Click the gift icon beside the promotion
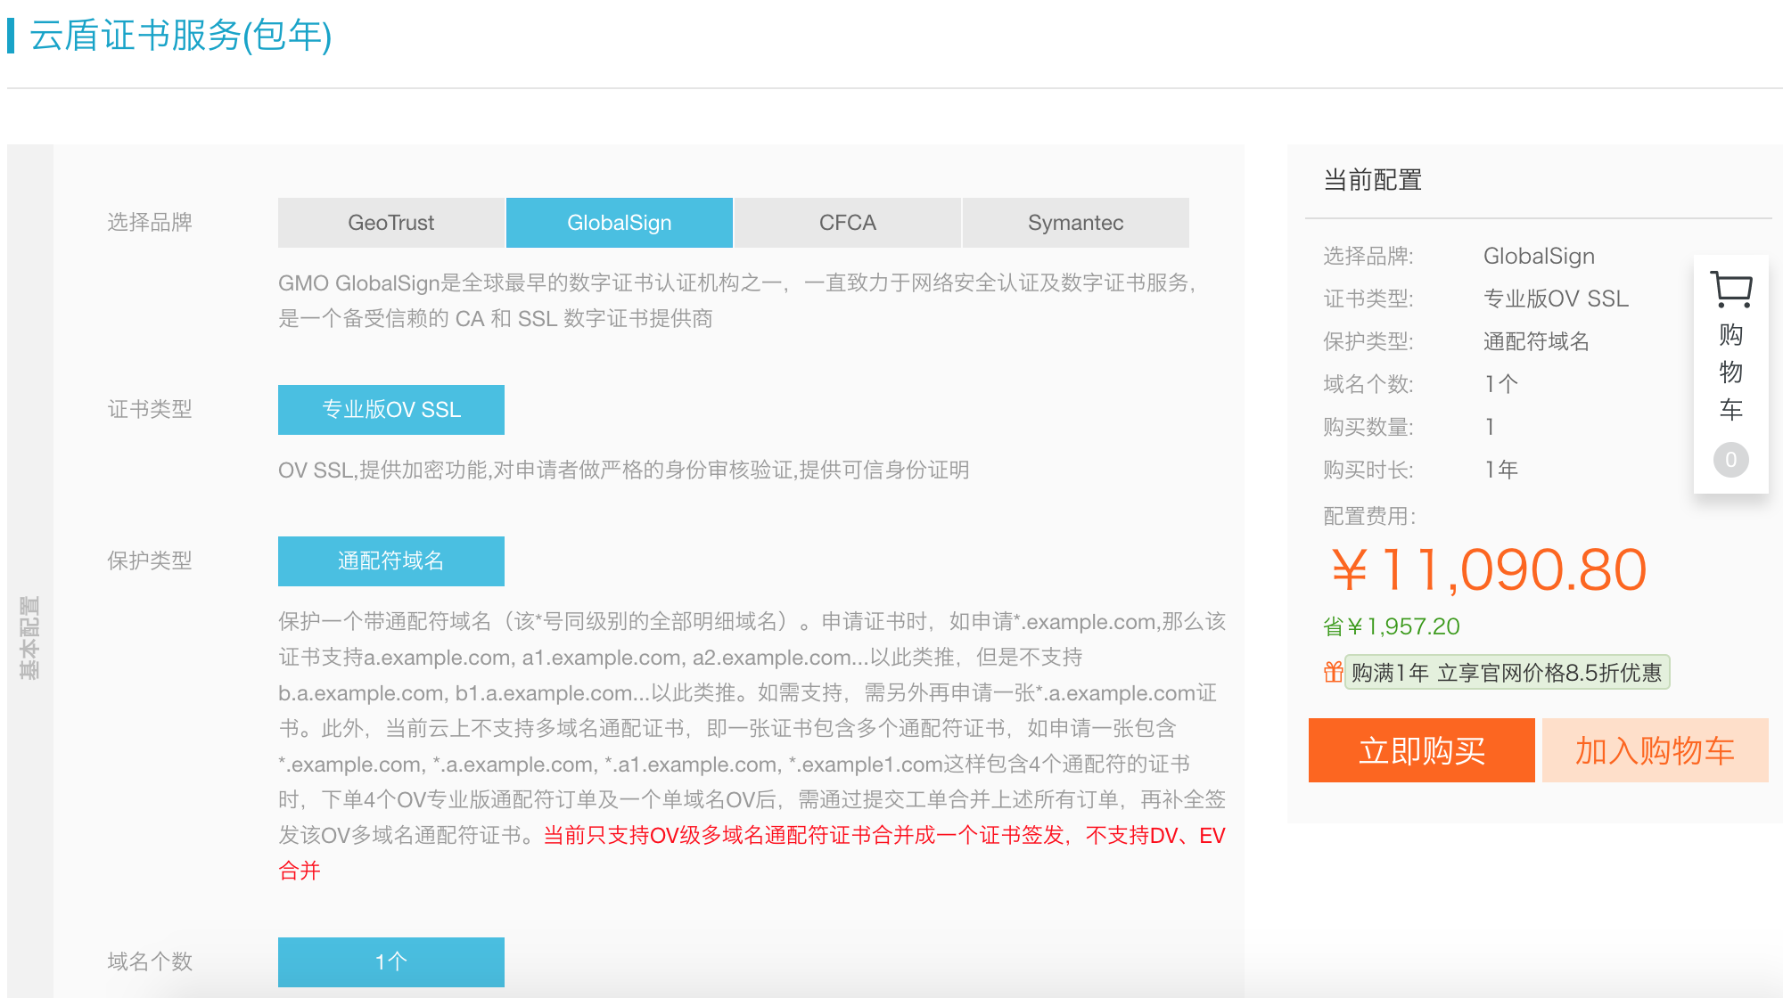This screenshot has width=1783, height=998. click(x=1333, y=672)
